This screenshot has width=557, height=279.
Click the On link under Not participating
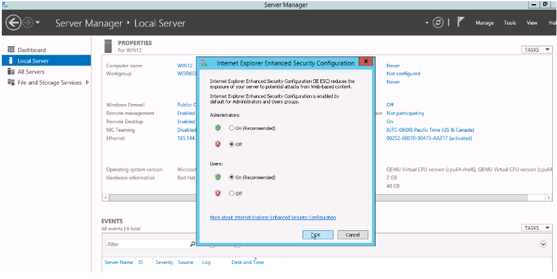[x=389, y=121]
